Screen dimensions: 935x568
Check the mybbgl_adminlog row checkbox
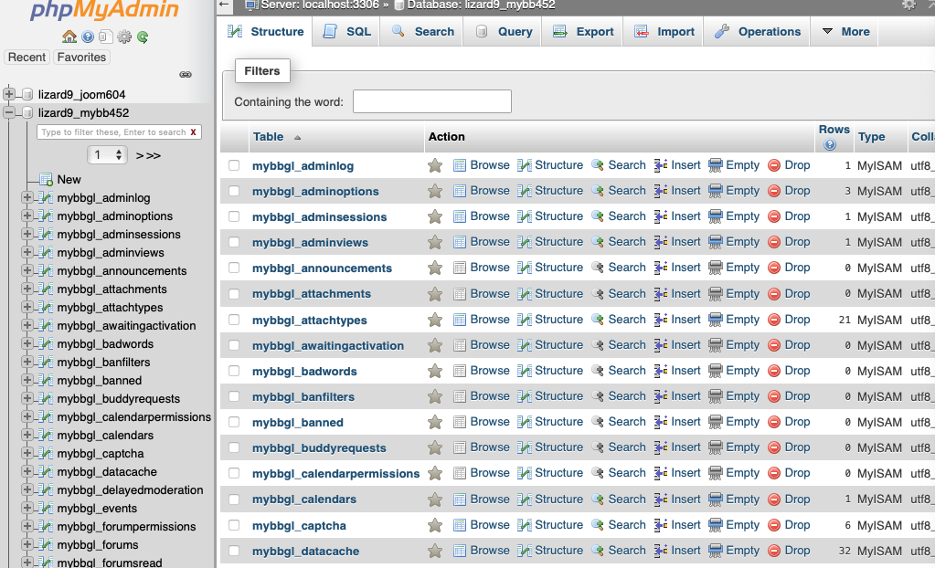(234, 165)
